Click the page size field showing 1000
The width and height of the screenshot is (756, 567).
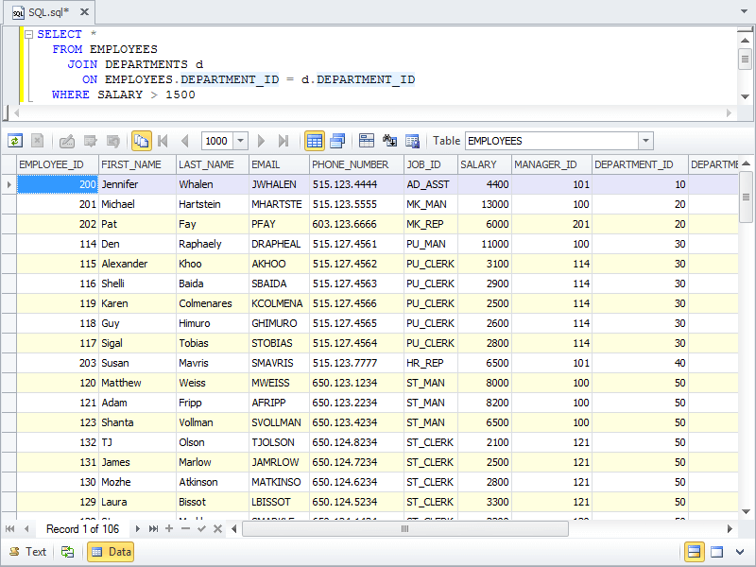click(x=217, y=141)
